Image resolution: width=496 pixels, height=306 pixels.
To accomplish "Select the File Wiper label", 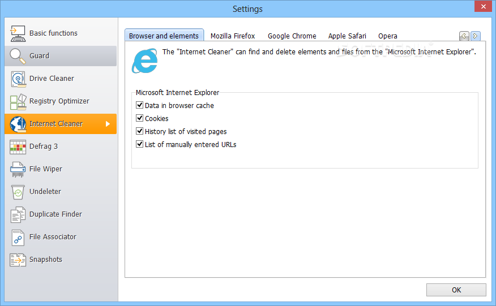I will tap(45, 169).
